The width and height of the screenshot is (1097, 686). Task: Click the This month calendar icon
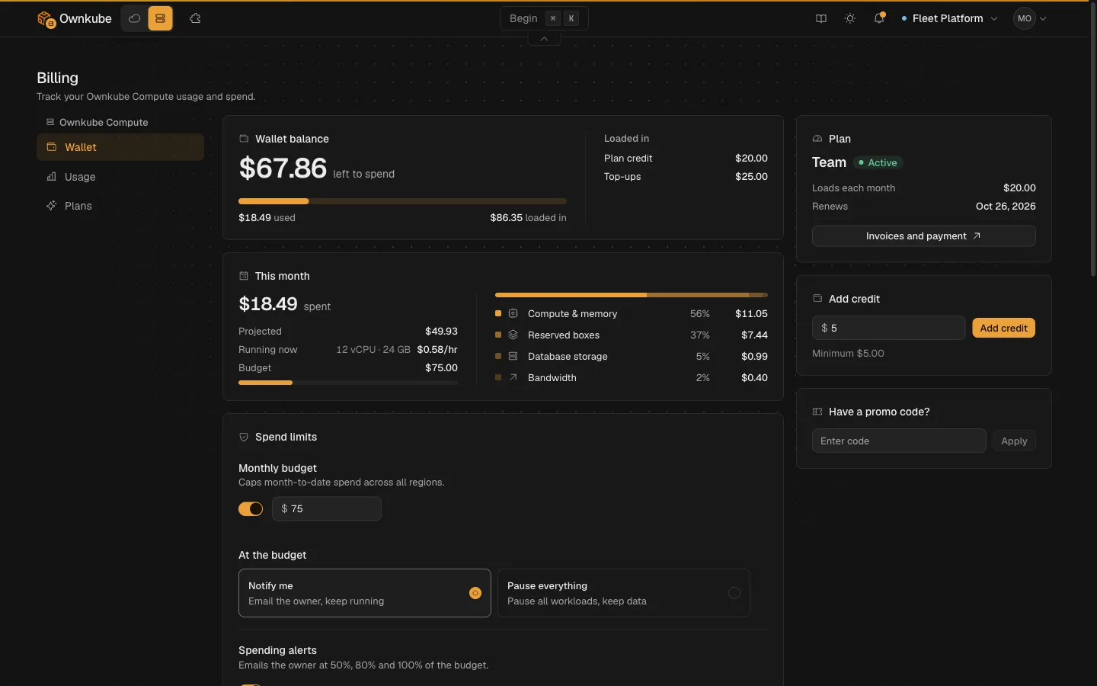pyautogui.click(x=244, y=276)
